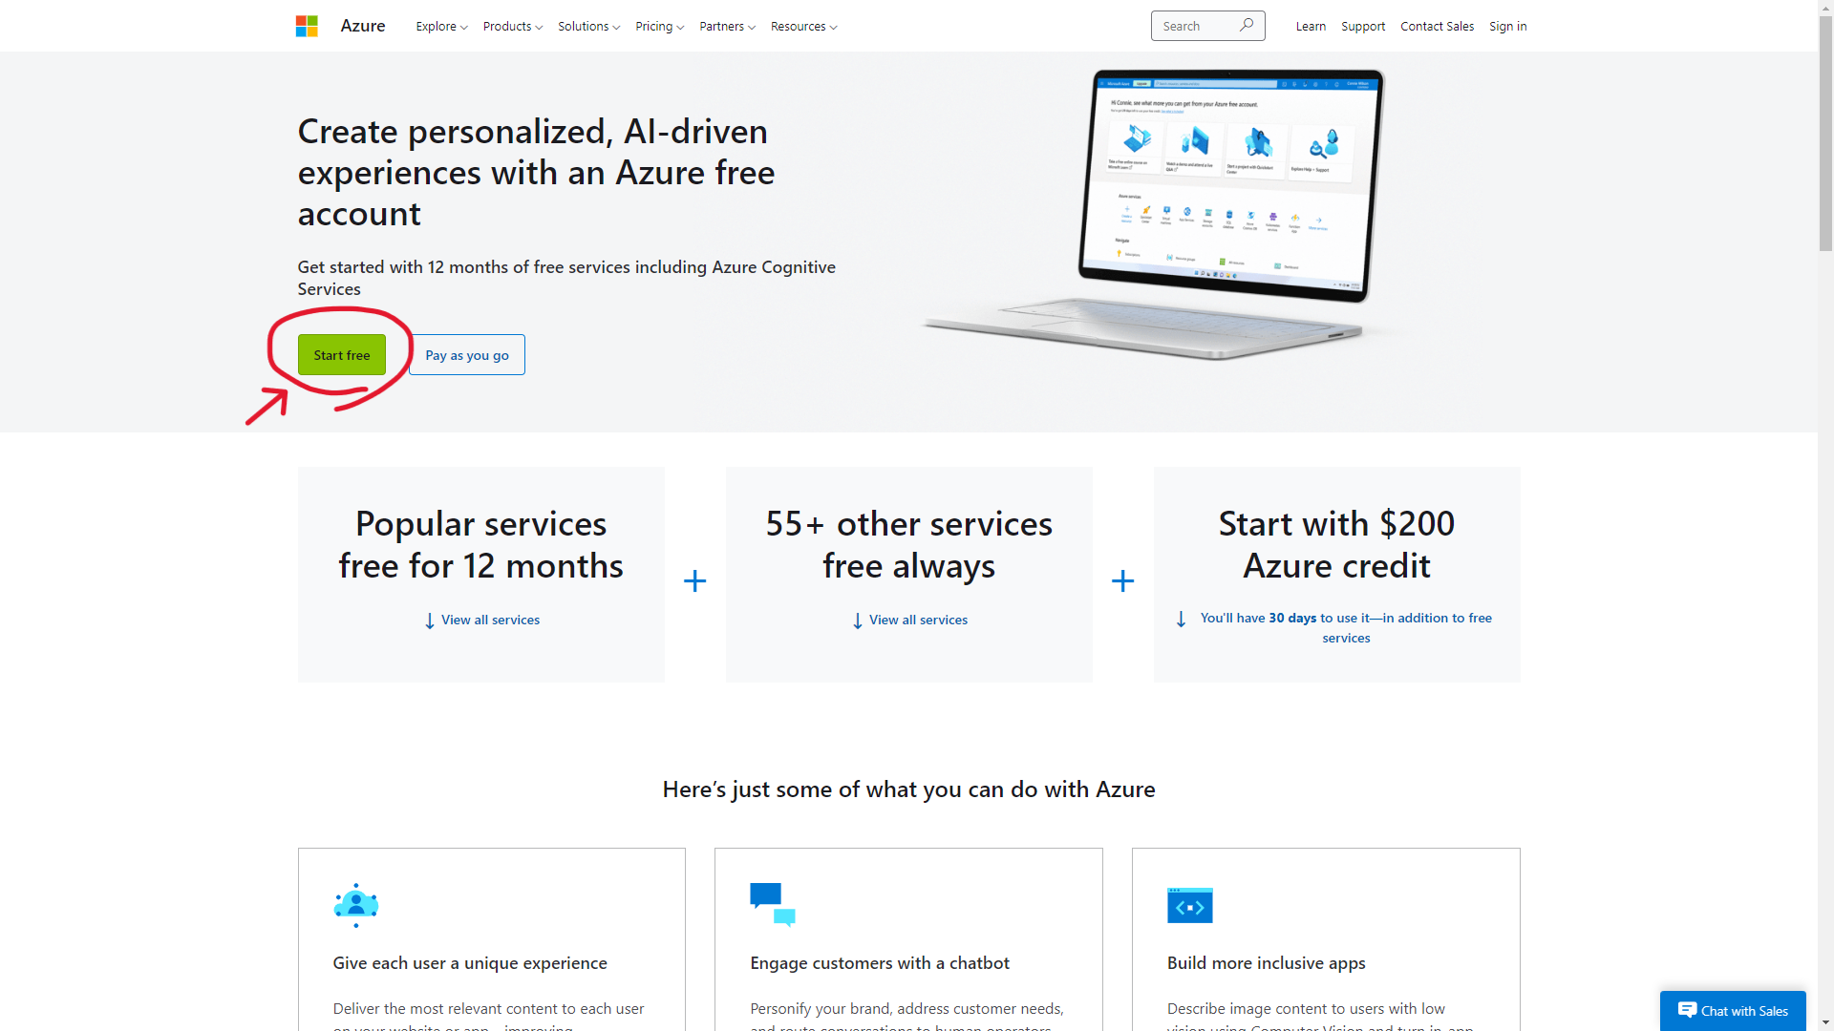Click down arrow beside 12 months services
The width and height of the screenshot is (1834, 1031).
[430, 621]
